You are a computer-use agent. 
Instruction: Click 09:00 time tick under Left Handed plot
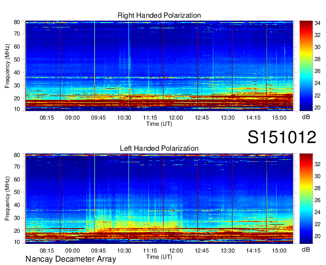[72, 251]
